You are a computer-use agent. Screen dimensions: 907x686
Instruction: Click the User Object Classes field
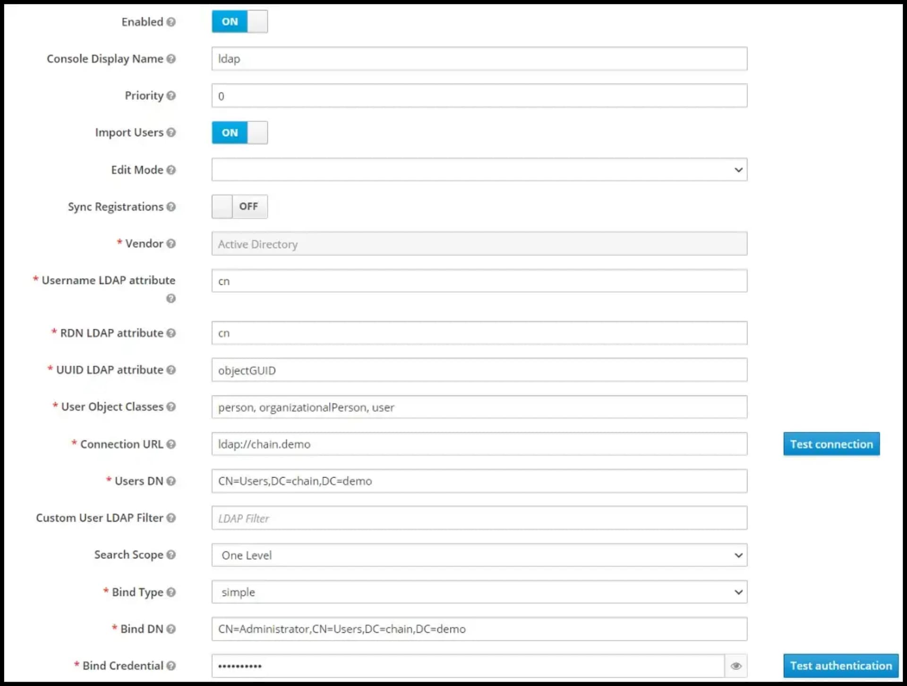(x=479, y=407)
